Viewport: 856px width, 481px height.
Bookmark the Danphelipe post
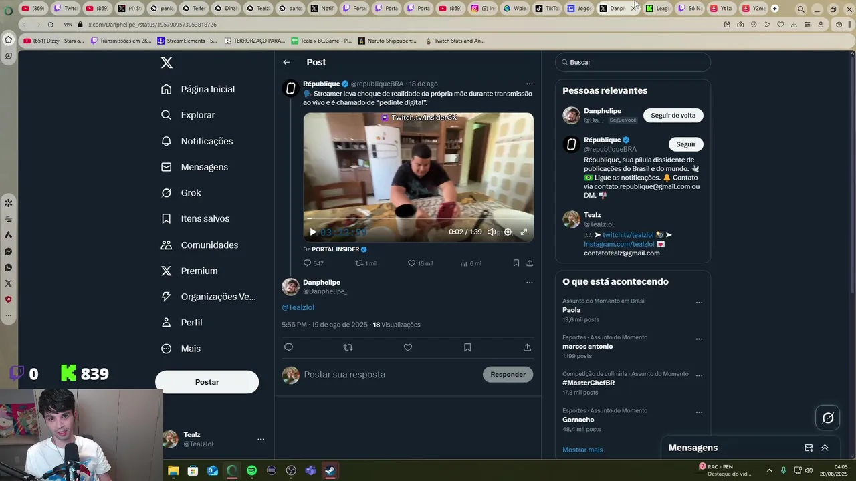(x=467, y=347)
